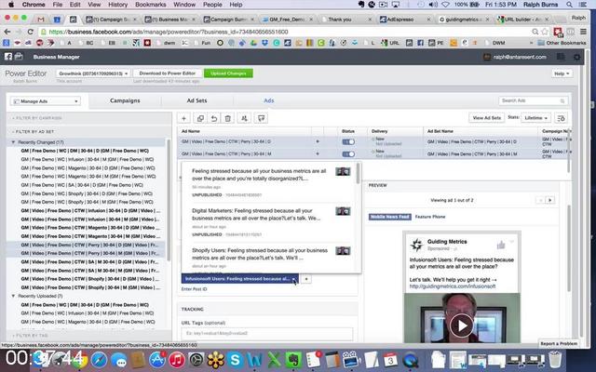Click the briefcase icon beside Business Manager
The image size is (596, 372).
pos(19,57)
